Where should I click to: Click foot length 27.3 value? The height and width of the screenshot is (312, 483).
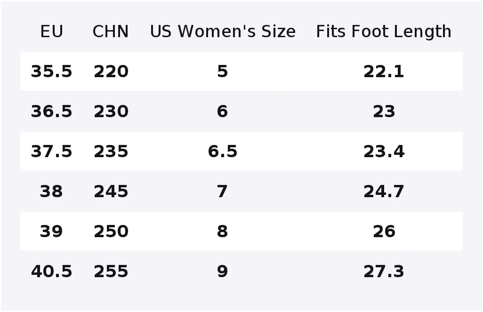coord(384,272)
